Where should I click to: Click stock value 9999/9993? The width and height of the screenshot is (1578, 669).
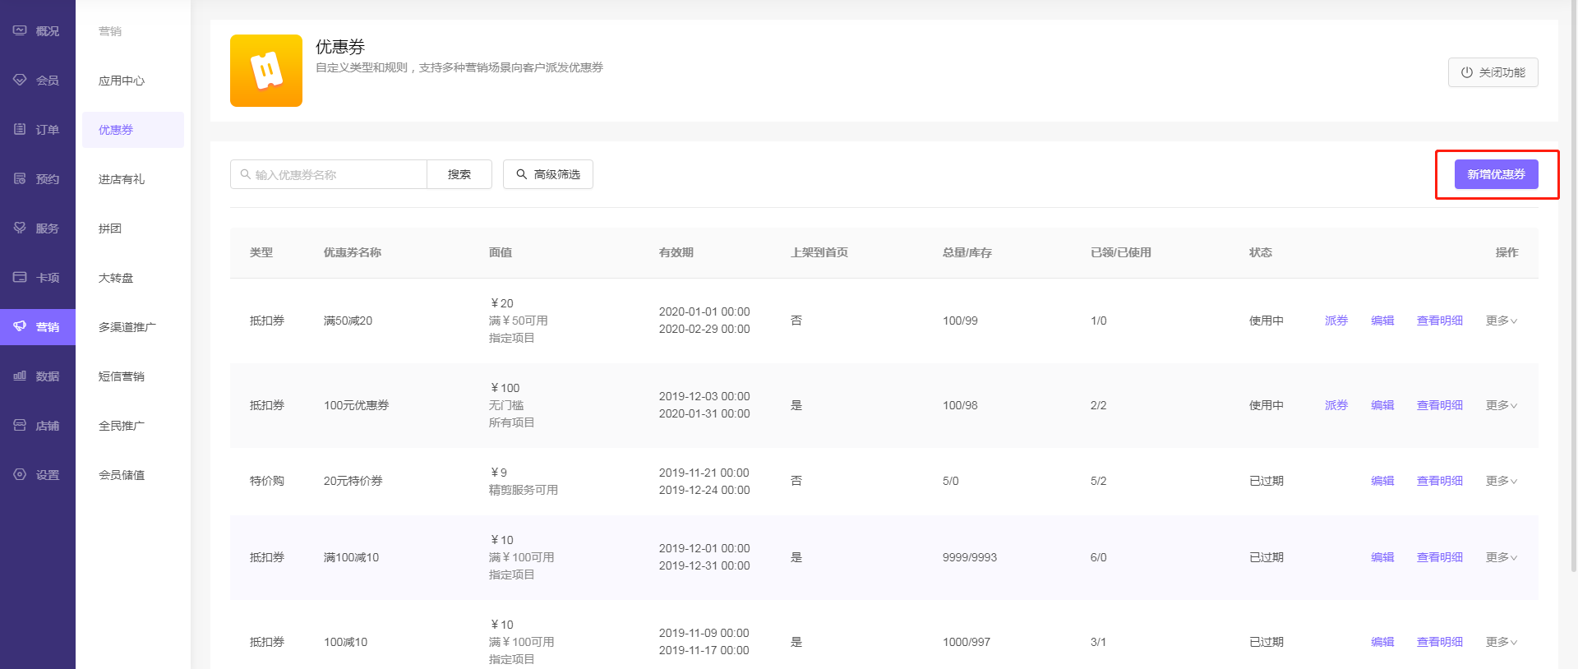point(970,557)
